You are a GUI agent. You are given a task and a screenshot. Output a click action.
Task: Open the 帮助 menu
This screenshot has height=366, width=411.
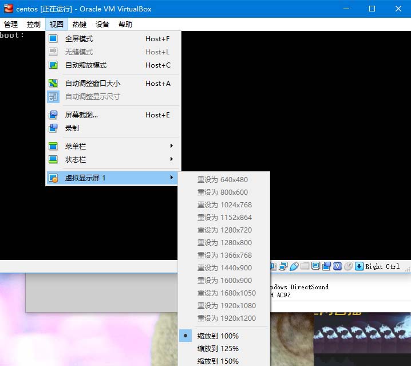125,25
